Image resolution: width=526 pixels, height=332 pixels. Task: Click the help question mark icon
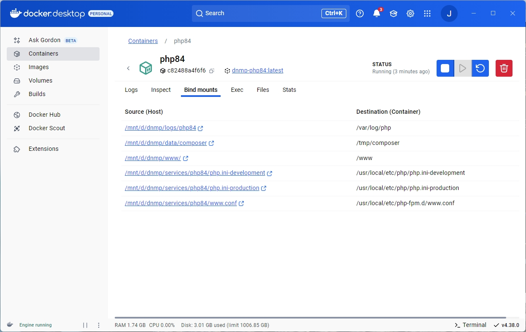click(x=360, y=13)
